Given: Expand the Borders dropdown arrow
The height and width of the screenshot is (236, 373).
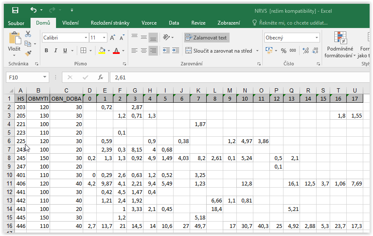Looking at the screenshot, I should pyautogui.click(x=91, y=51).
